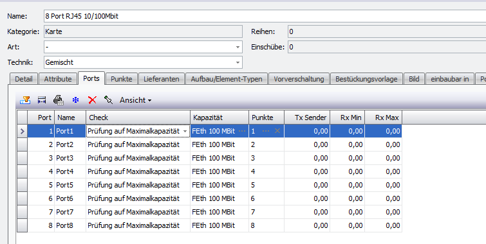Sort by the Port column header
Image resolution: width=486 pixels, height=244 pixels.
41,118
